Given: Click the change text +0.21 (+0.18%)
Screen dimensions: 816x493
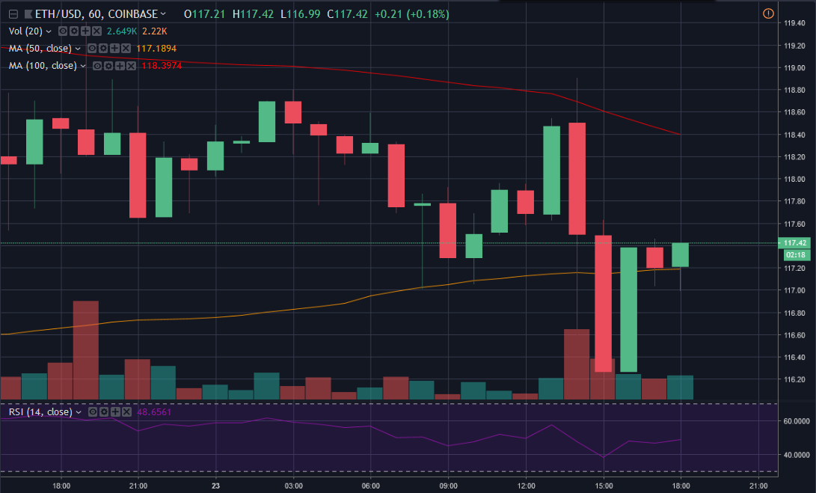Looking at the screenshot, I should click(411, 14).
